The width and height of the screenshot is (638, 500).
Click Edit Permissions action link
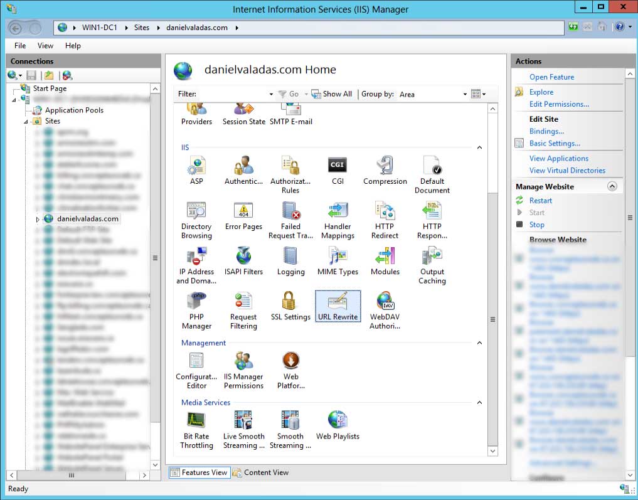coord(559,104)
